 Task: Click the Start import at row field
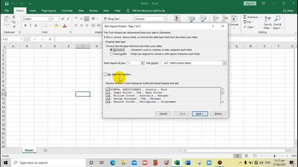pos(134,63)
